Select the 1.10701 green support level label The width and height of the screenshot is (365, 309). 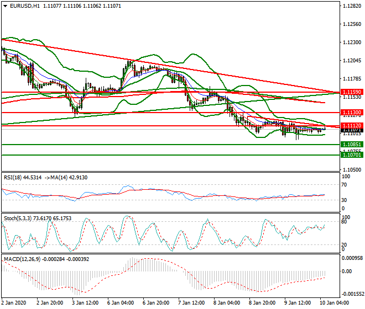(x=352, y=154)
